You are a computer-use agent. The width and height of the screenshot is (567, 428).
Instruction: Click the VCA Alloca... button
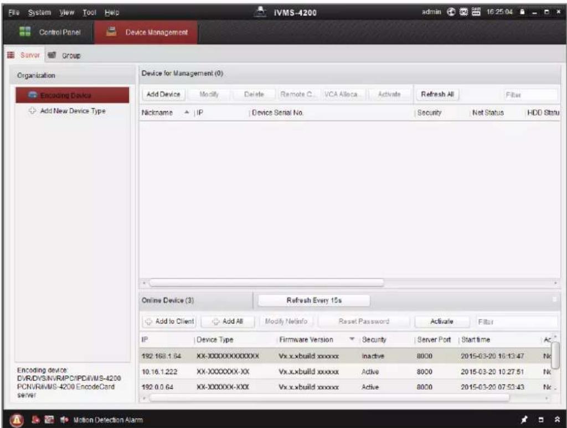point(343,94)
